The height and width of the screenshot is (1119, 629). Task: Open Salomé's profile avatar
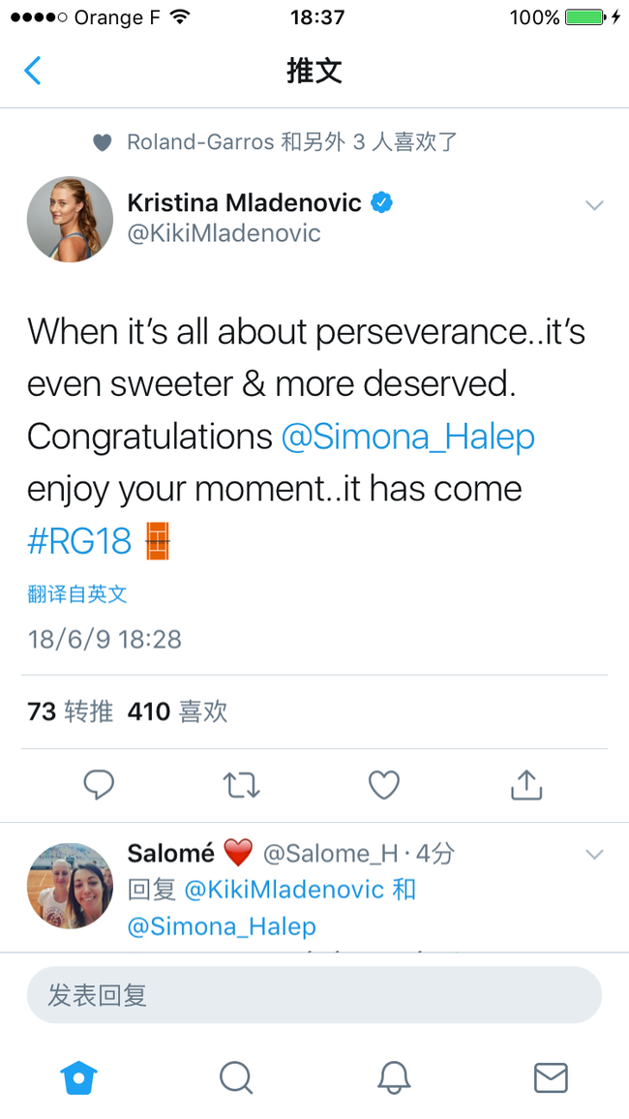(x=70, y=886)
